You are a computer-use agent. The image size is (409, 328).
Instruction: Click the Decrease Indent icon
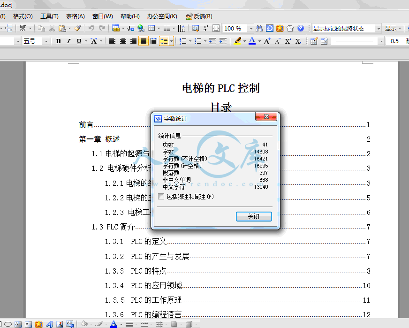(x=212, y=41)
